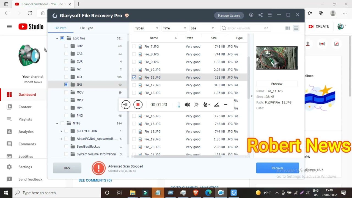Screen dimensions: 352x198
Task: Click the YouTube CREATE button
Action: 319,26
